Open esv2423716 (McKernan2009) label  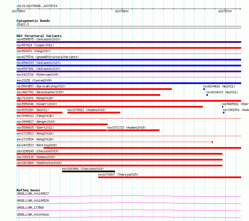(x=38, y=75)
